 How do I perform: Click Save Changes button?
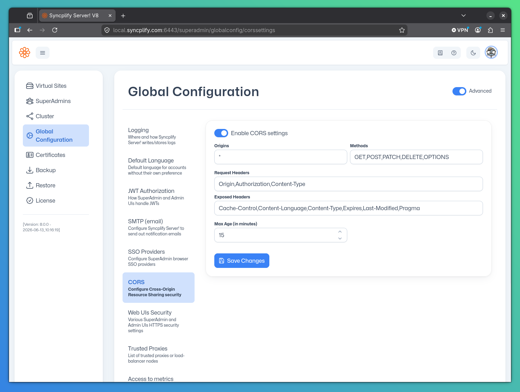point(242,261)
